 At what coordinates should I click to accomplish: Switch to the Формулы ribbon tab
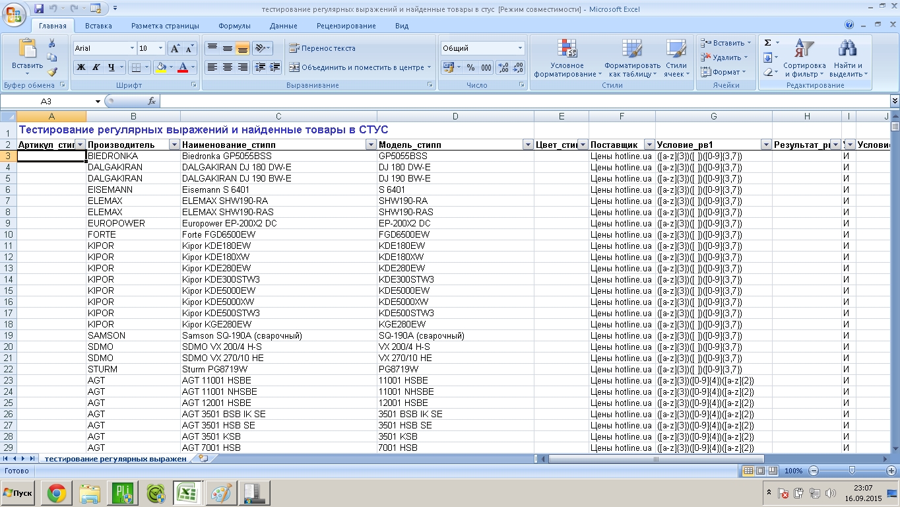pyautogui.click(x=234, y=26)
